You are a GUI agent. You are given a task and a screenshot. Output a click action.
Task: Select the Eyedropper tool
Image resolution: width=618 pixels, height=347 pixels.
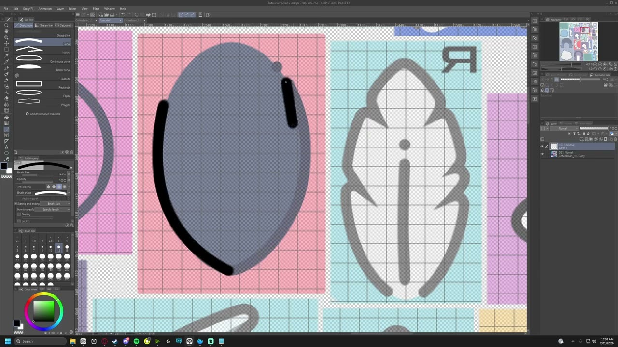(6, 62)
